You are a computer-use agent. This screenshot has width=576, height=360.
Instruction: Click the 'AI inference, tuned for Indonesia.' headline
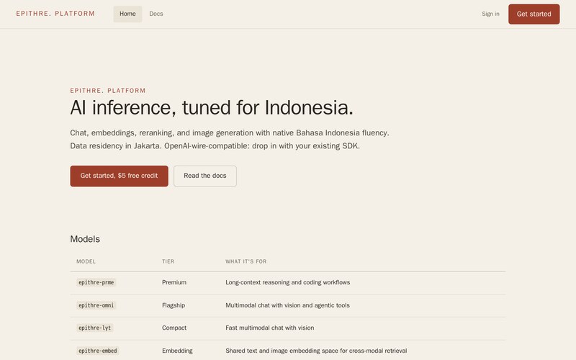(212, 107)
